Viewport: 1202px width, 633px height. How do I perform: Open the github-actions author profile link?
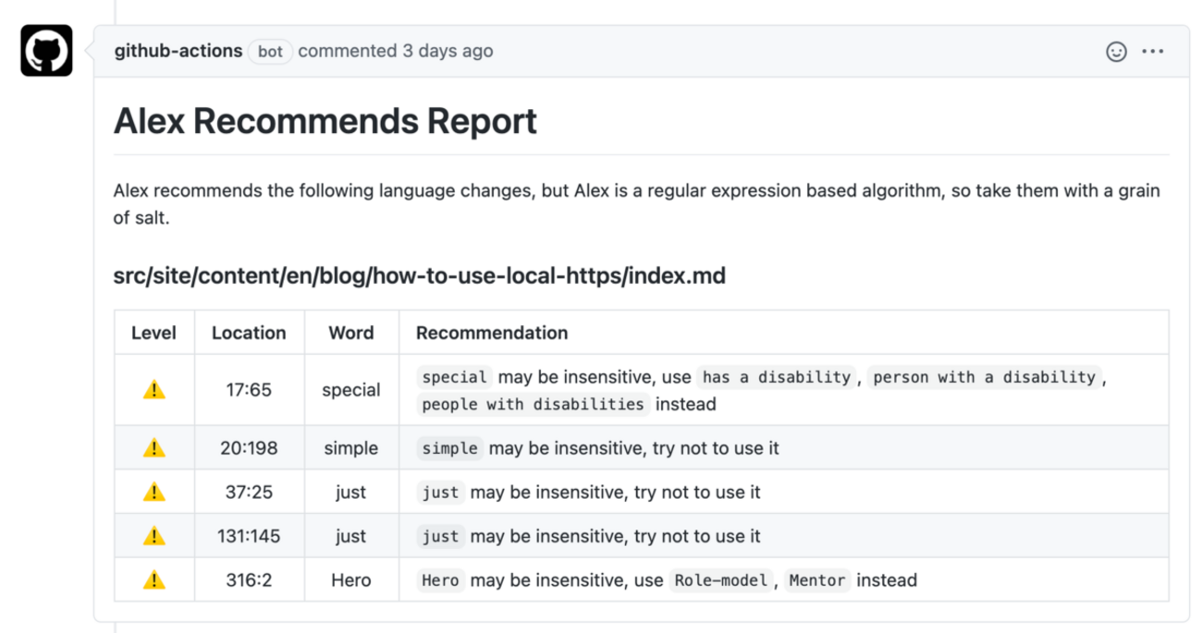pyautogui.click(x=178, y=51)
